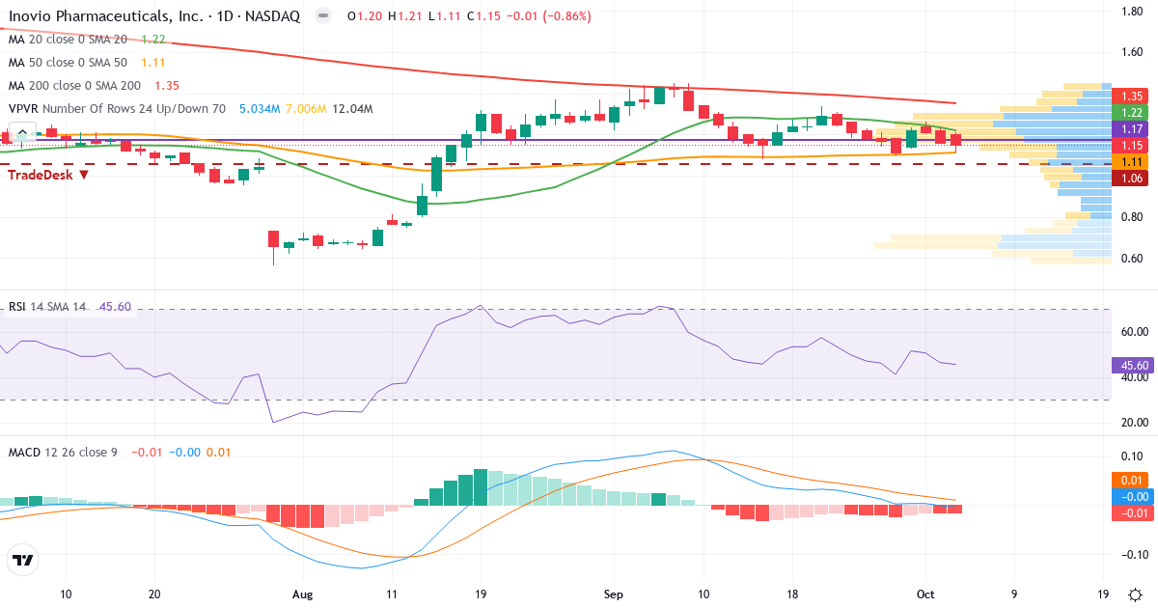
Task: Select the MA 50 indicator legend
Action: pos(68,62)
